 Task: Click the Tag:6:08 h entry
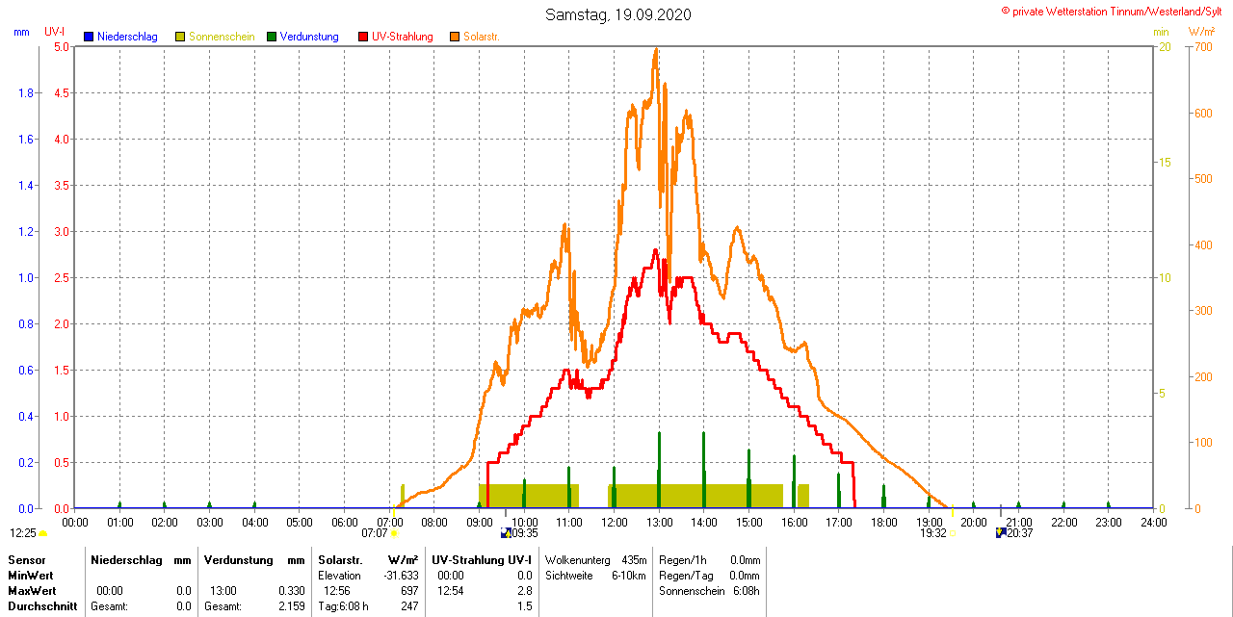pyautogui.click(x=343, y=606)
